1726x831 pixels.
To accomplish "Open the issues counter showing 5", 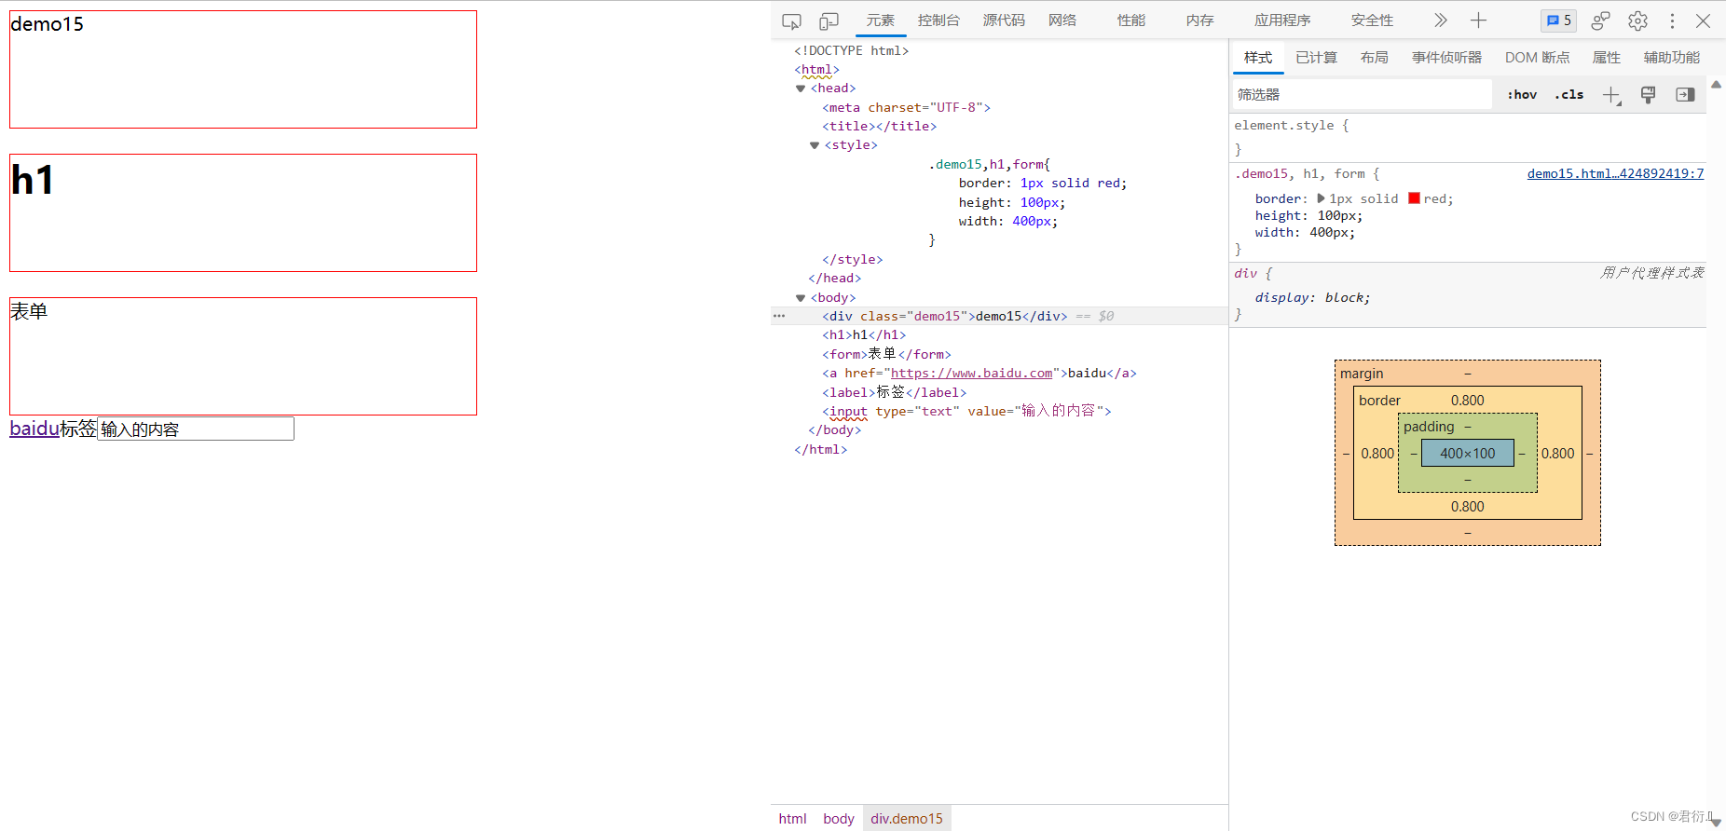I will 1559,20.
